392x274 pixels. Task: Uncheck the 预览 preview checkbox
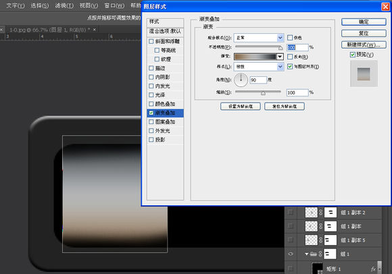click(353, 55)
